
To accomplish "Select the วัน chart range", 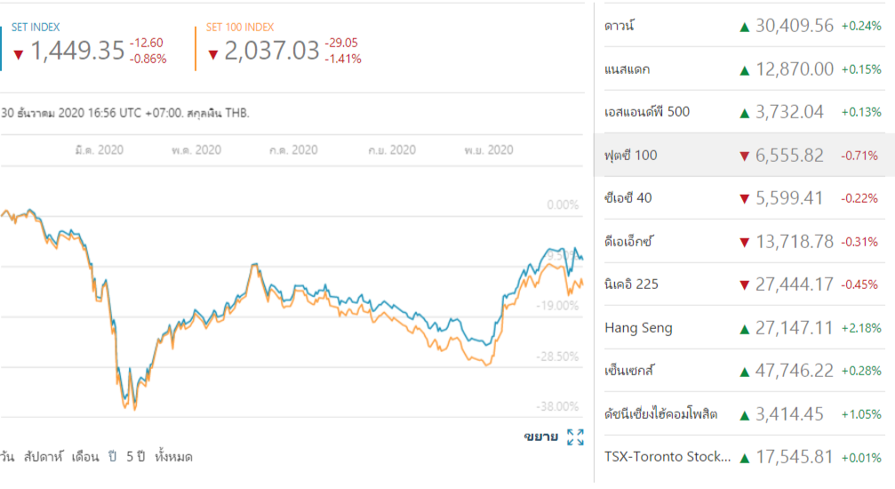I will point(7,457).
